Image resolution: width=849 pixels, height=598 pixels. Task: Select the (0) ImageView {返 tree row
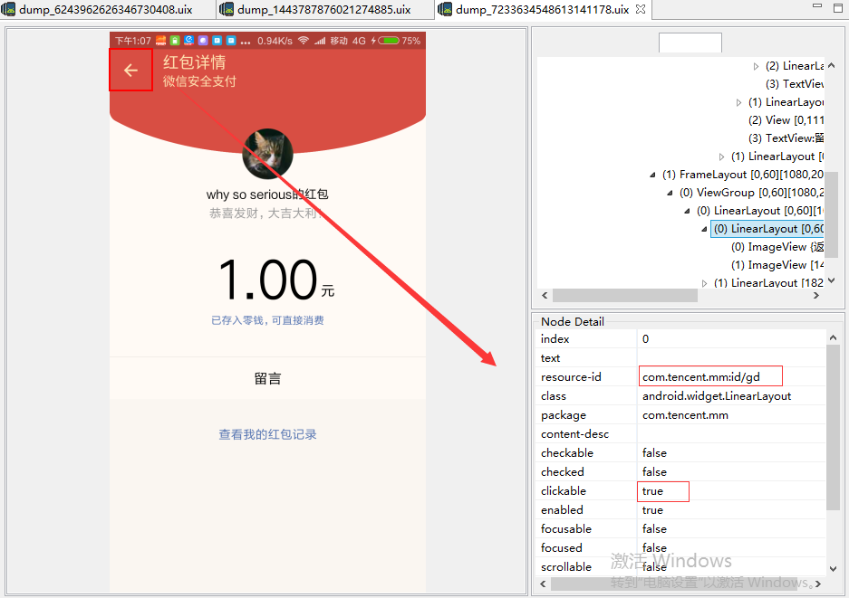[777, 247]
